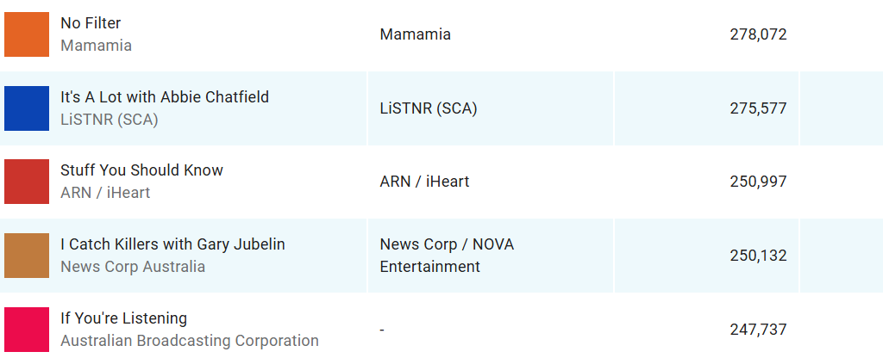Screen dimensions: 883x358
Task: Click the pink If You're Listening thumbnail
Action: point(27,329)
